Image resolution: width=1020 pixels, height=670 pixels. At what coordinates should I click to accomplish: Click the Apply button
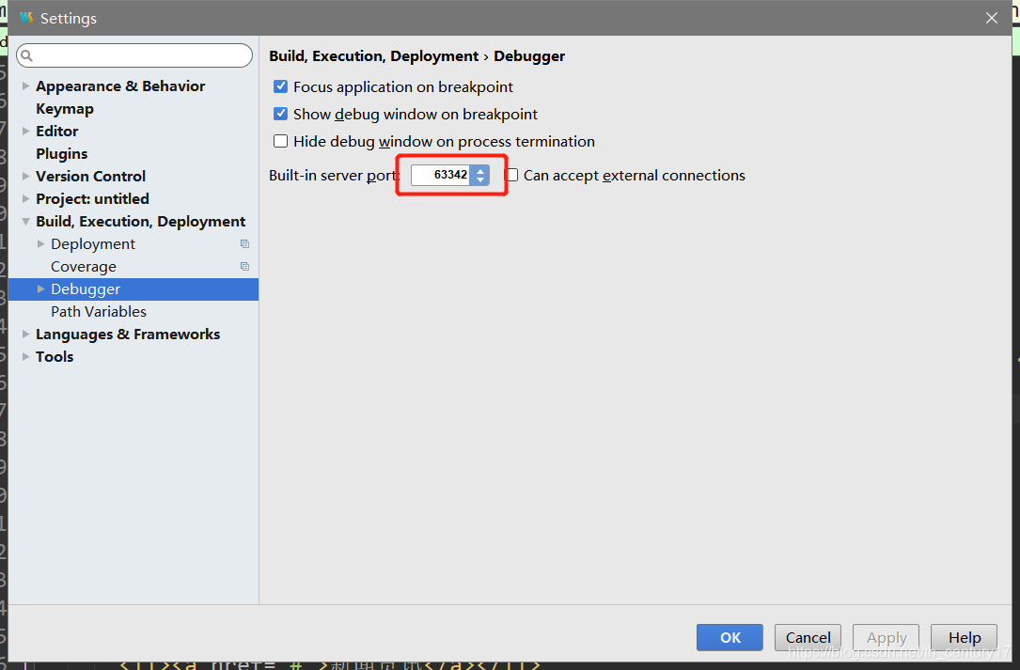coord(886,637)
